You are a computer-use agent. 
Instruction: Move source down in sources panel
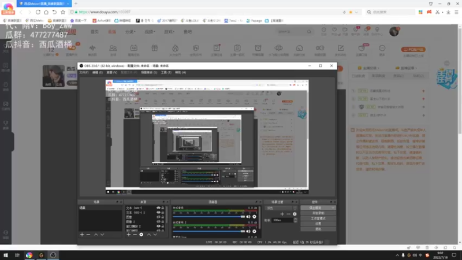(x=155, y=235)
